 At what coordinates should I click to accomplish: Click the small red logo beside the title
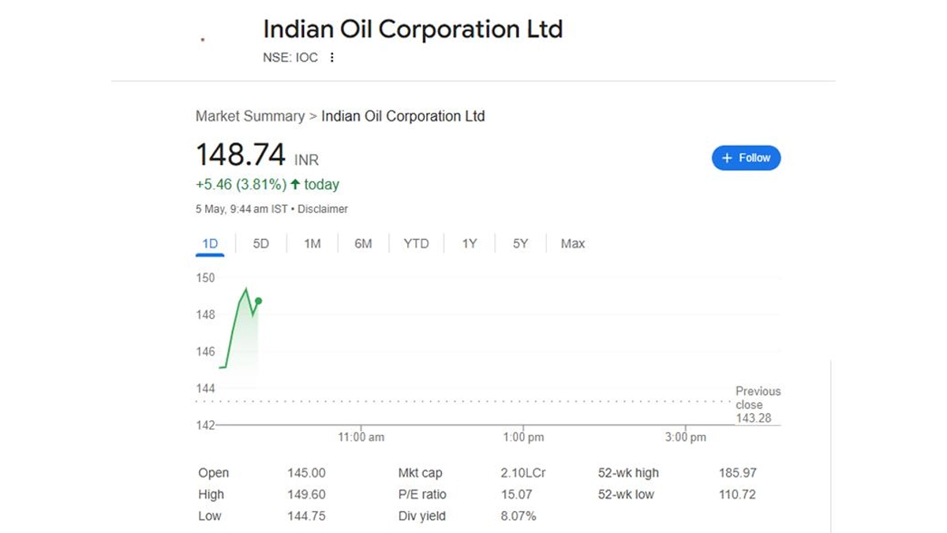click(x=203, y=39)
